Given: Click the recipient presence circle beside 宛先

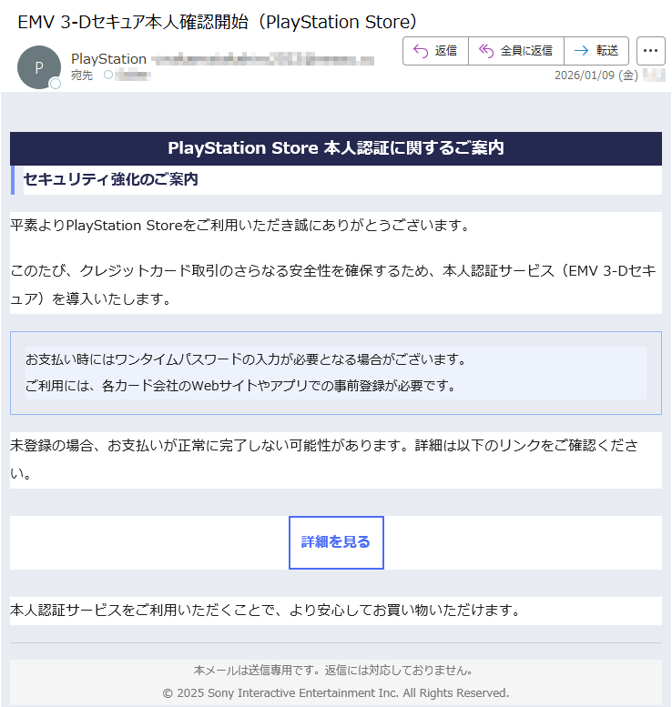Looking at the screenshot, I should pyautogui.click(x=108, y=76).
